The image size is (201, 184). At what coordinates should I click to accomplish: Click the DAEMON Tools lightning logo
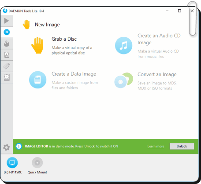click(x=5, y=11)
